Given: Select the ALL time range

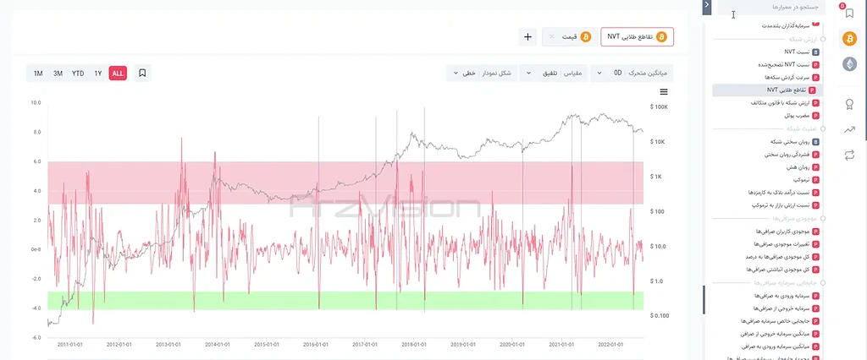Looking at the screenshot, I should click(118, 73).
